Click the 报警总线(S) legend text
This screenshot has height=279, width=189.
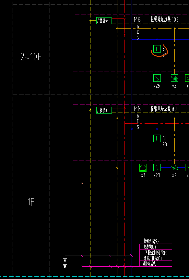(x=151, y=241)
